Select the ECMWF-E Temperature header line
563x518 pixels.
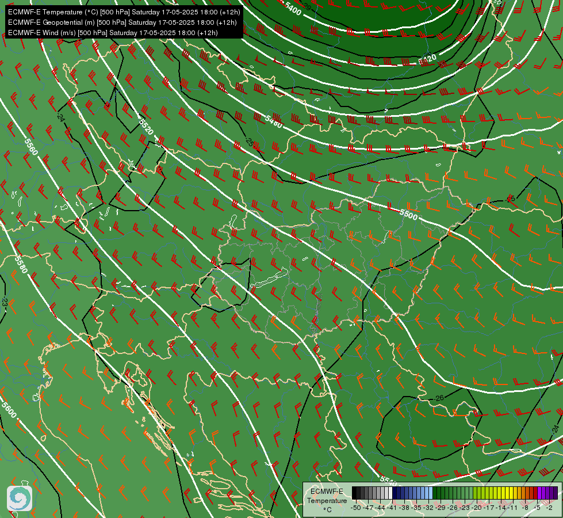click(124, 12)
